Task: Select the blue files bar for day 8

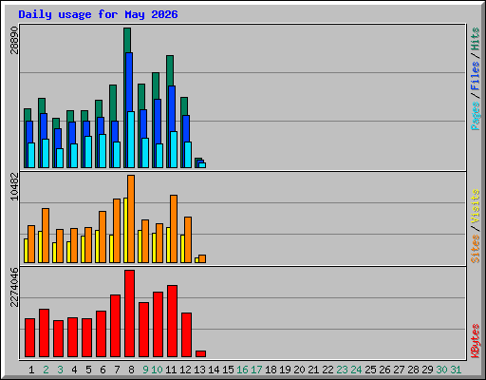Action: pyautogui.click(x=129, y=82)
